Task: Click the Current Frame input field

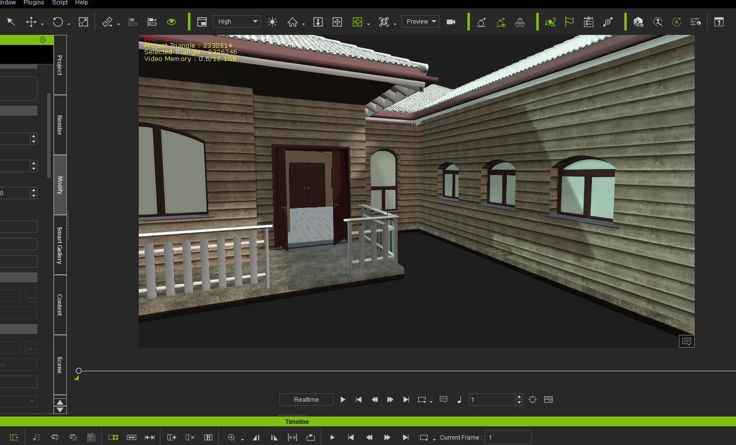Action: coord(508,437)
